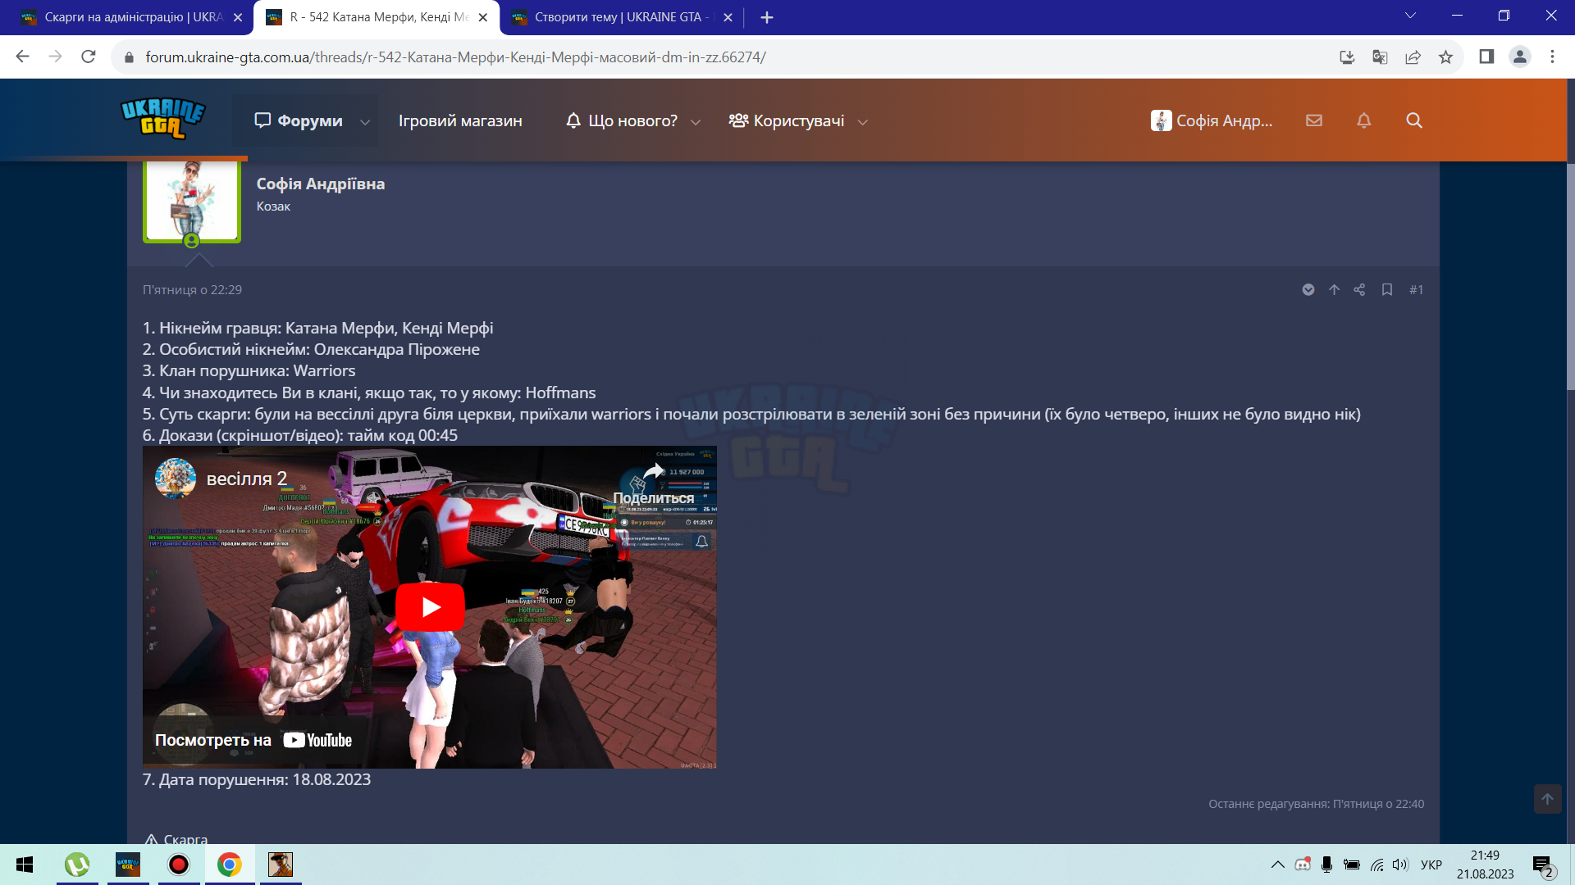Click the microphone icon in system tray
This screenshot has width=1575, height=885.
tap(1327, 865)
